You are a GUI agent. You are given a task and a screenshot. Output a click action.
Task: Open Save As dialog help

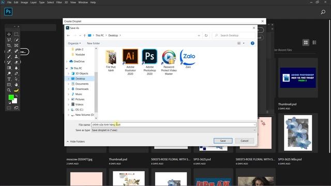click(252, 43)
